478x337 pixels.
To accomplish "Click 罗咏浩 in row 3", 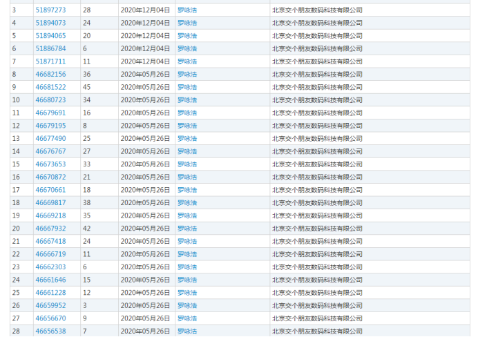I will (187, 10).
